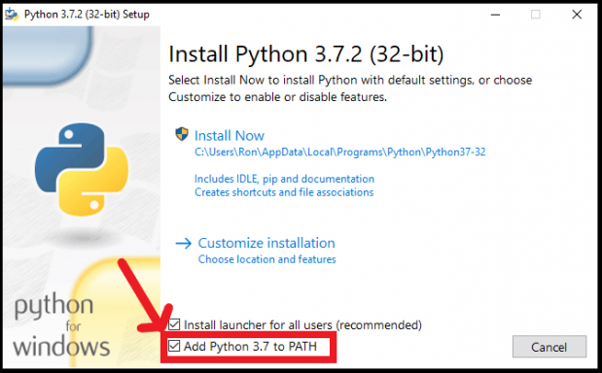
Task: Click the shield icon beside Install Now
Action: [x=182, y=134]
